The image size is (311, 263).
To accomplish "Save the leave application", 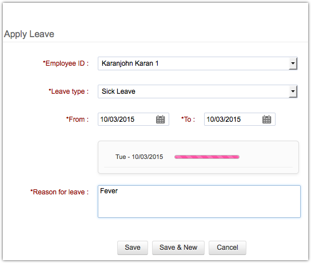I will click(133, 248).
